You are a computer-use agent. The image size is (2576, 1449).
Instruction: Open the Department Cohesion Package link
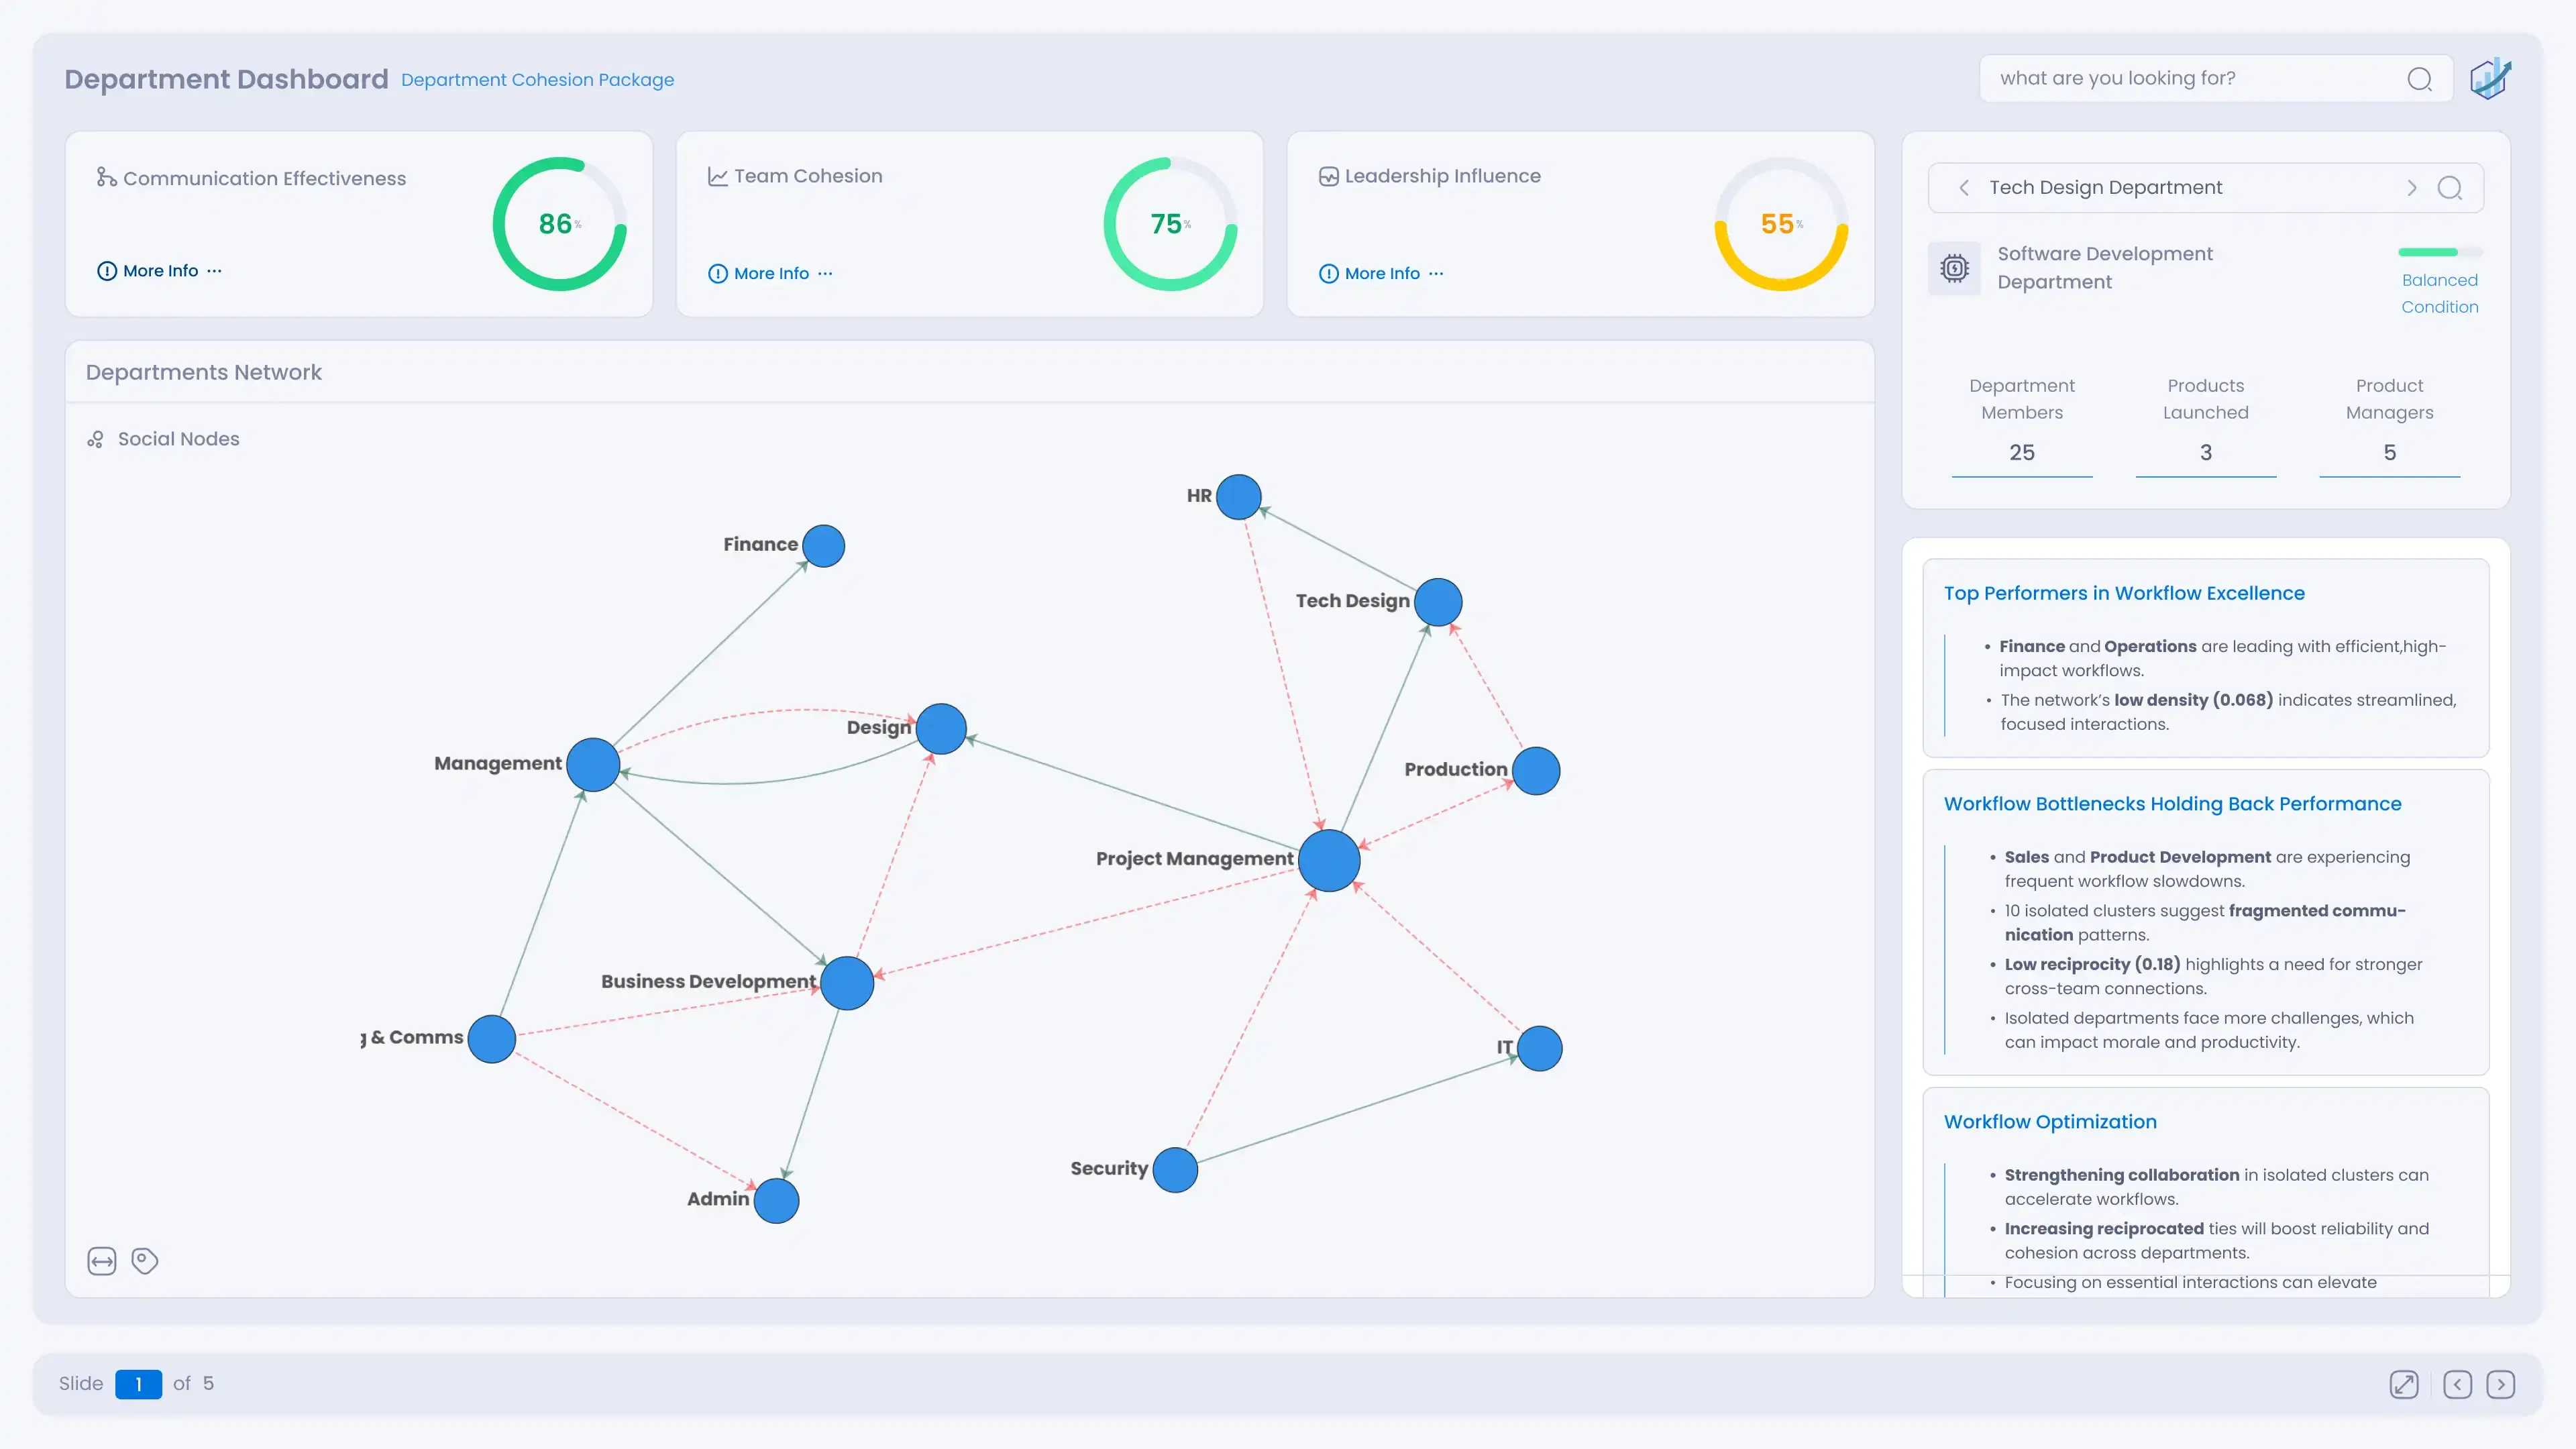click(537, 80)
